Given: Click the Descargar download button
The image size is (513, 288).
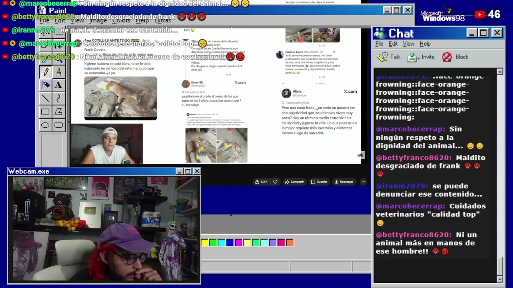Looking at the screenshot, I should (x=344, y=182).
